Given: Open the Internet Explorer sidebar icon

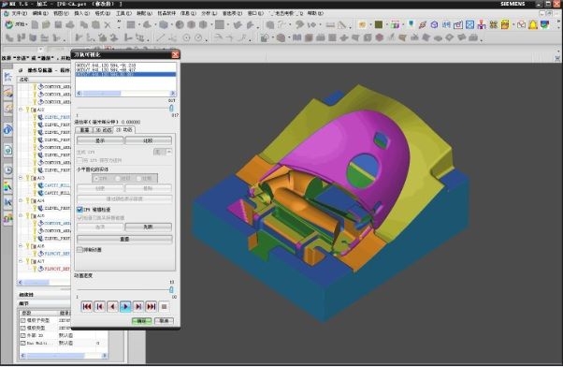Looking at the screenshot, I should pos(7,129).
